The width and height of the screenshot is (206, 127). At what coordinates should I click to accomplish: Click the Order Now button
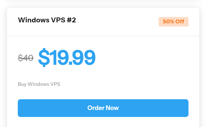point(103,108)
